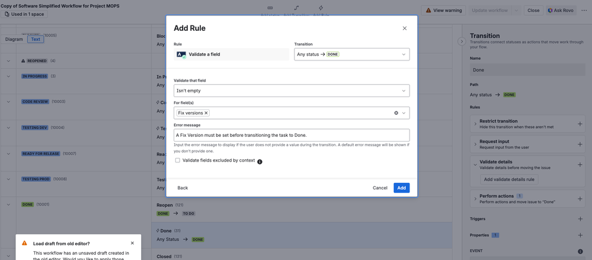Image resolution: width=592 pixels, height=260 pixels.
Task: Go Back in the Add Rule dialog
Action: pyautogui.click(x=183, y=188)
